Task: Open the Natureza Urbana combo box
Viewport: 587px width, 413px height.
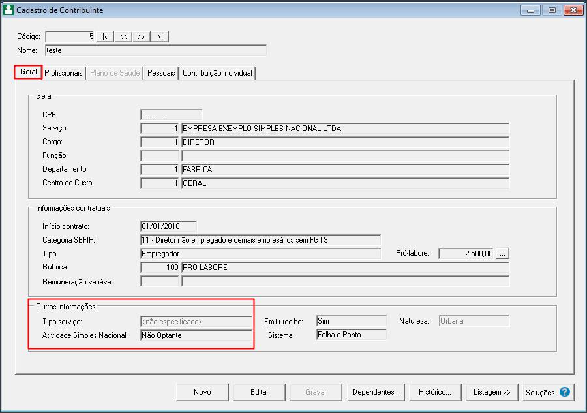Action: (474, 321)
